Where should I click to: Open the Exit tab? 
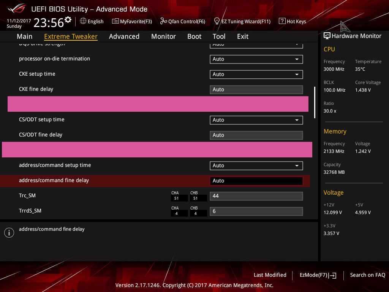point(243,36)
